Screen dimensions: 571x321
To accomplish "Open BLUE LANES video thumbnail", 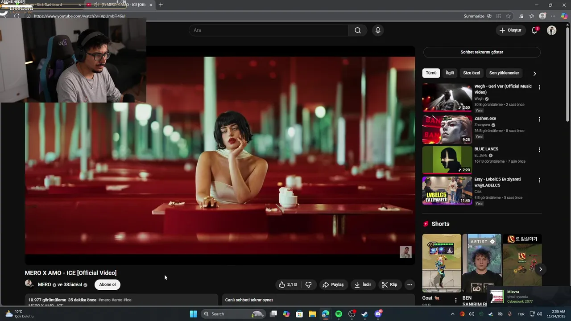I will tap(447, 160).
